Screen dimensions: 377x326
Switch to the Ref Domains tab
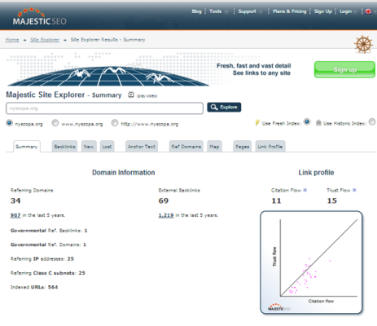pos(186,147)
